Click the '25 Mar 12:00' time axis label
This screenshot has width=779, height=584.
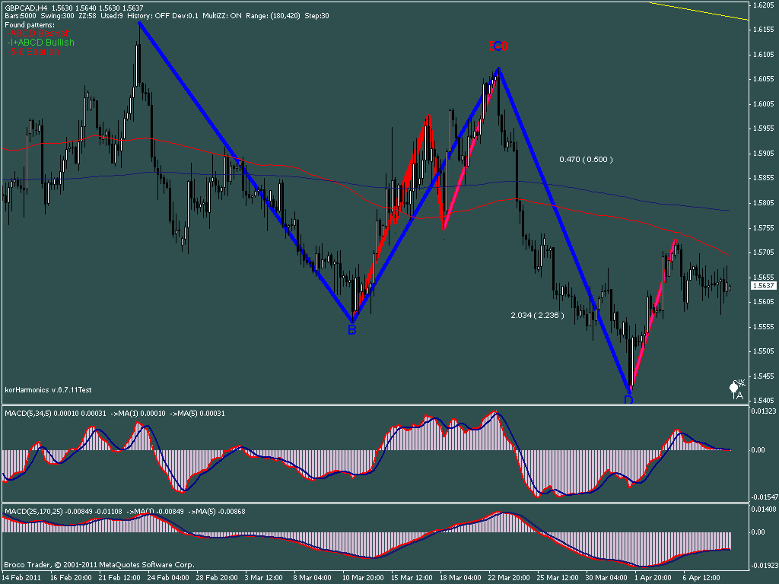558,578
